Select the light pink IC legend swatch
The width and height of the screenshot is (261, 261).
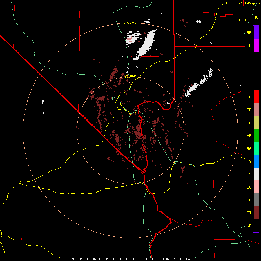256,187
